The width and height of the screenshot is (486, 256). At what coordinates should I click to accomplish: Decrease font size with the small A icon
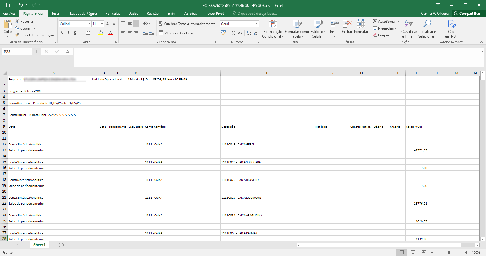pyautogui.click(x=114, y=24)
